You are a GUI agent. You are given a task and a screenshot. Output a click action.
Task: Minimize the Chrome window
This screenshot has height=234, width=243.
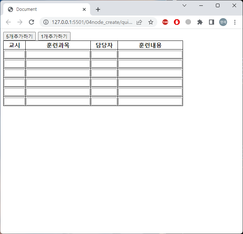pyautogui.click(x=201, y=5)
